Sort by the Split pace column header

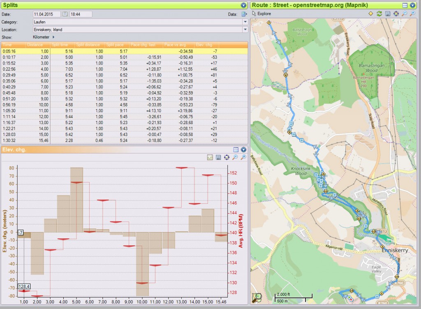(x=117, y=45)
